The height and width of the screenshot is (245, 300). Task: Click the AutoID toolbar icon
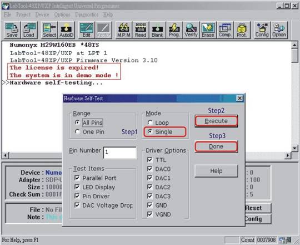tap(66, 30)
